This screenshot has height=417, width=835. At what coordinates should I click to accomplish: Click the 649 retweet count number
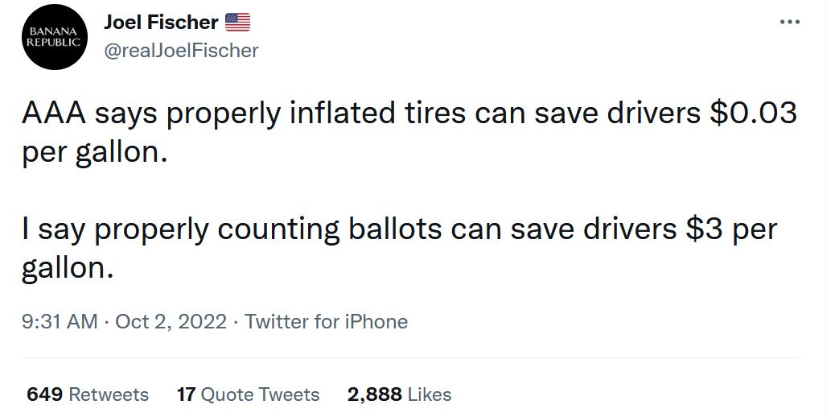(x=45, y=394)
